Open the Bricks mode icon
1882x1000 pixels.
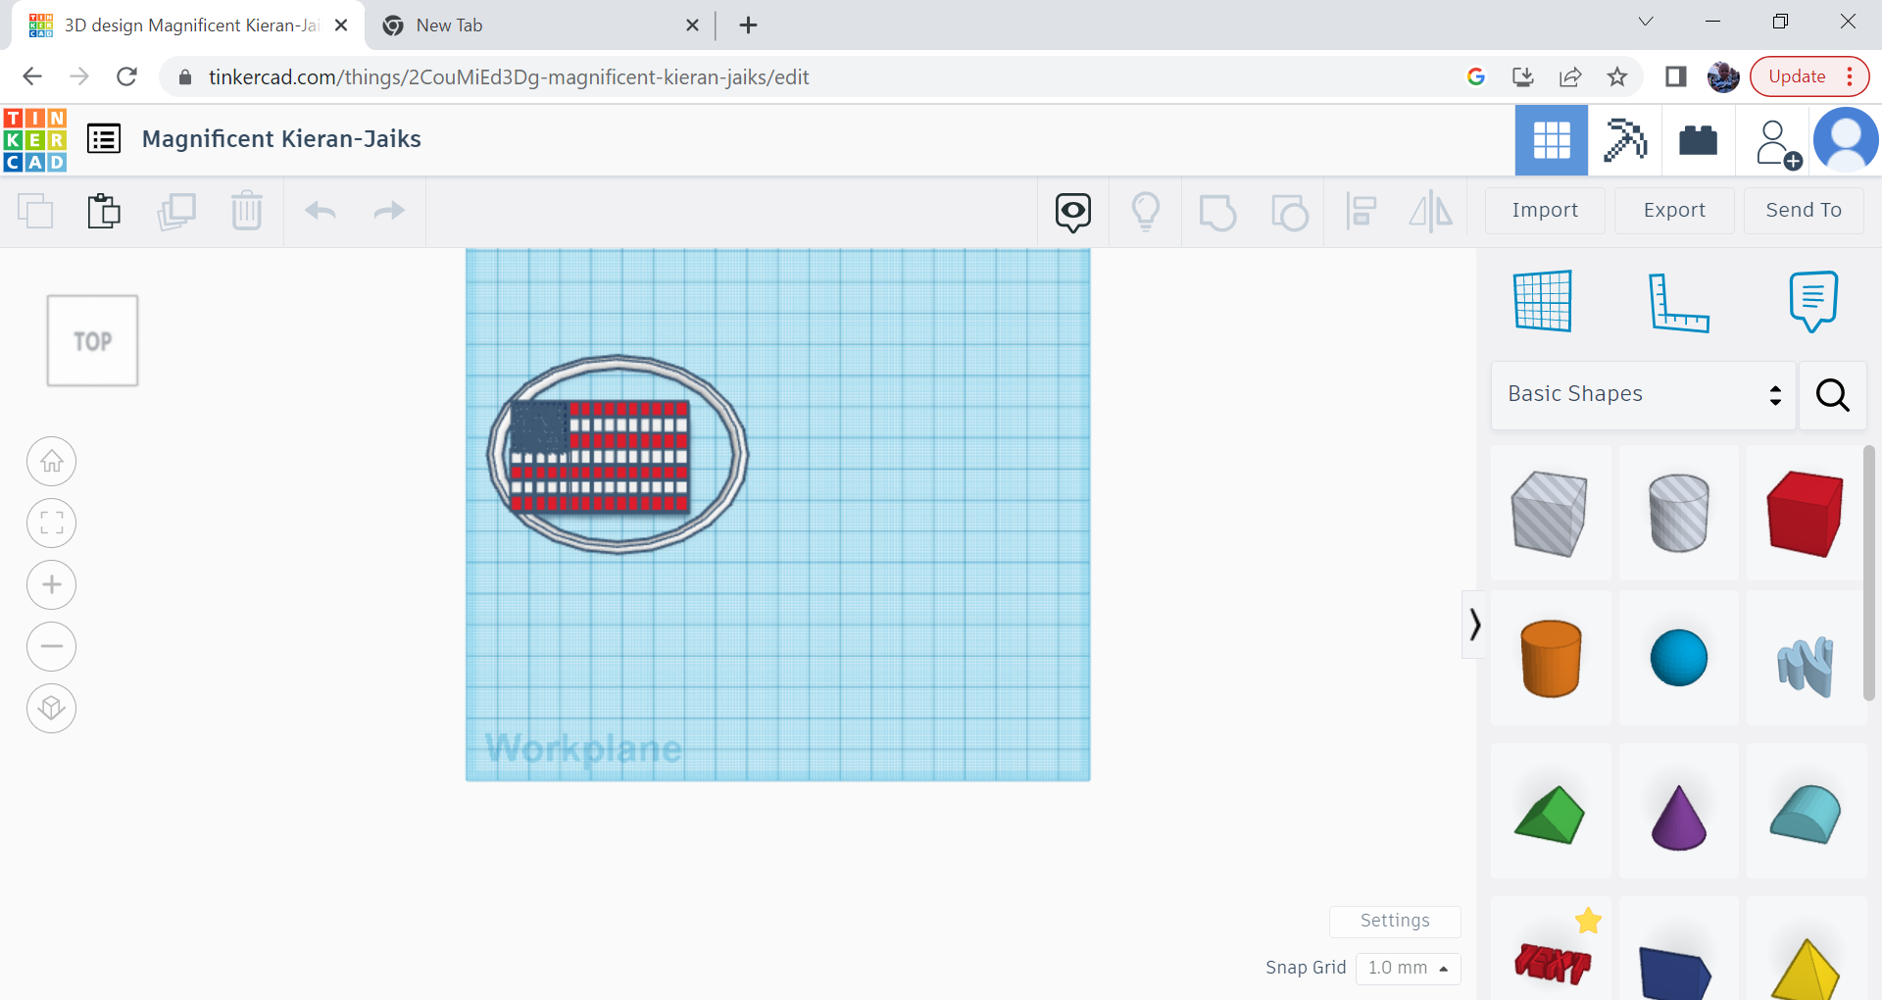(x=1698, y=140)
